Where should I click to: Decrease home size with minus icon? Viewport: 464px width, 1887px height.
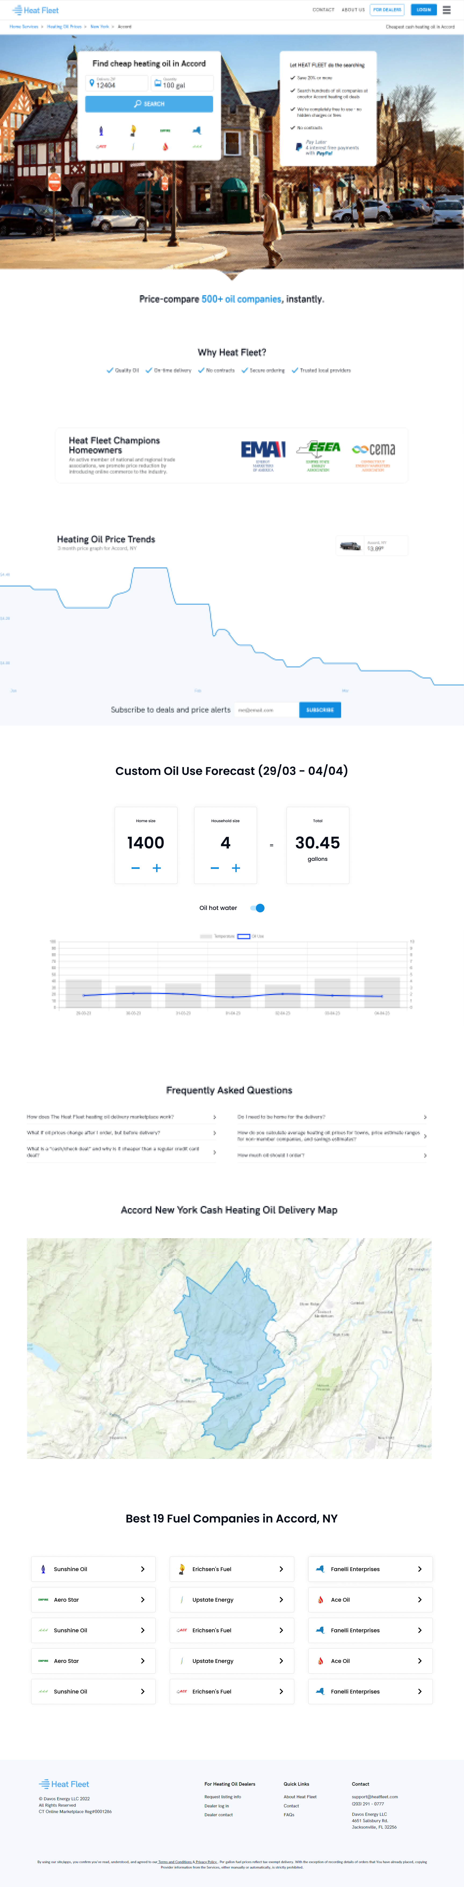[136, 868]
